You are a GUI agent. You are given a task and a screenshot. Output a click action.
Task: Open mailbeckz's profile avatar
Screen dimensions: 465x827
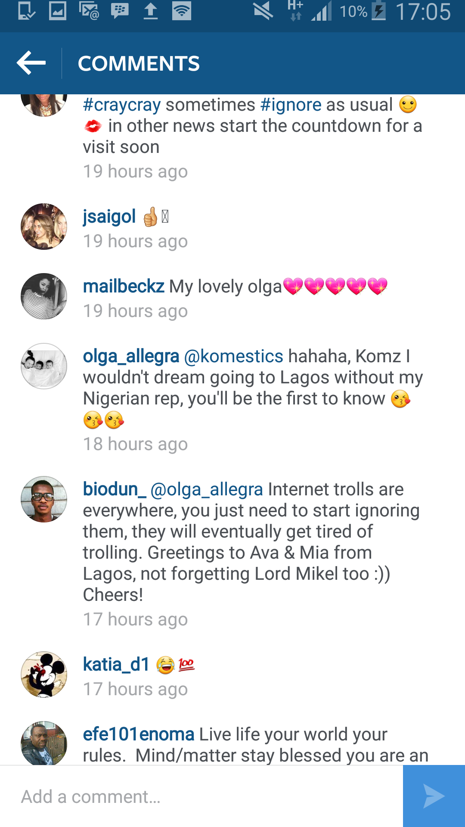(44, 296)
